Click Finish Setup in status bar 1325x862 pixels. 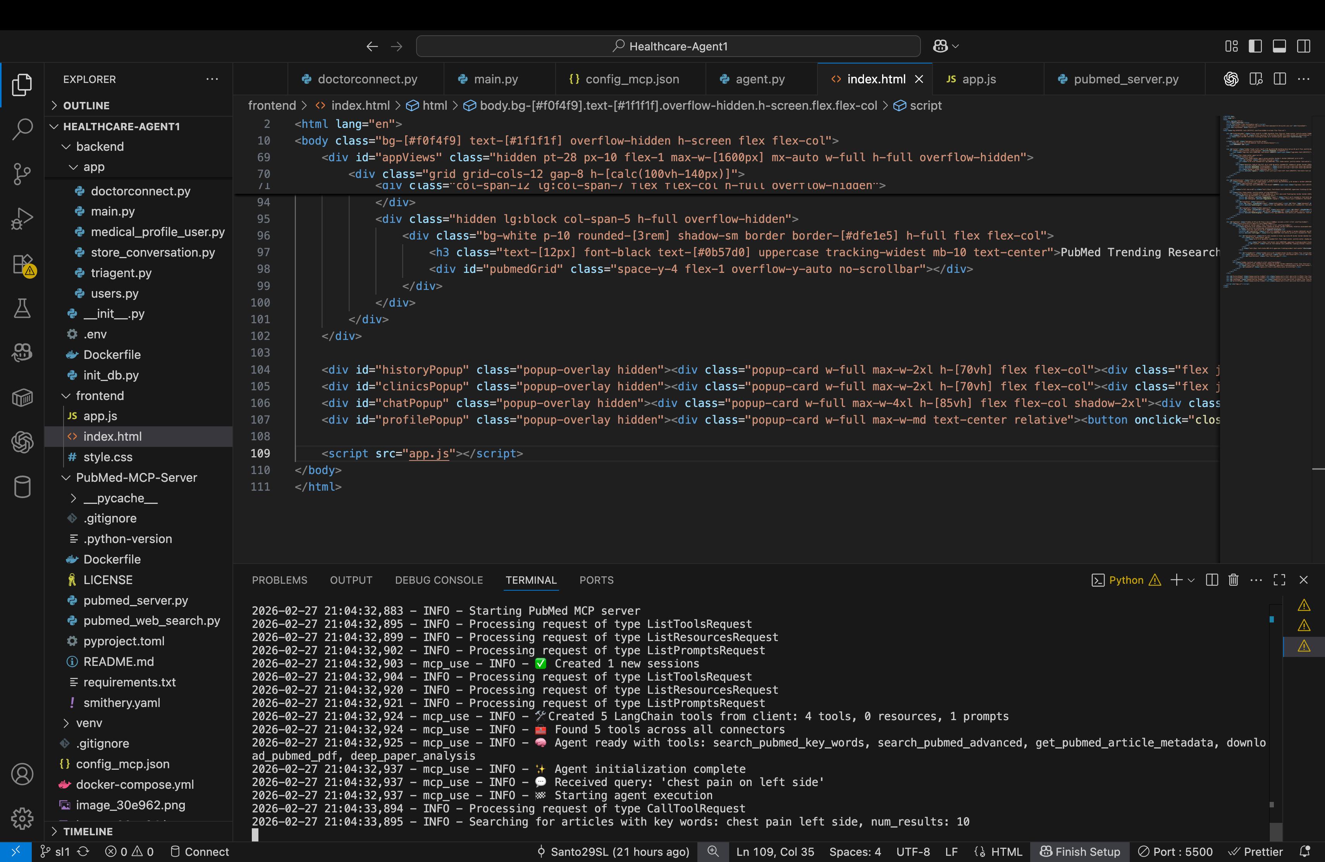pyautogui.click(x=1079, y=852)
